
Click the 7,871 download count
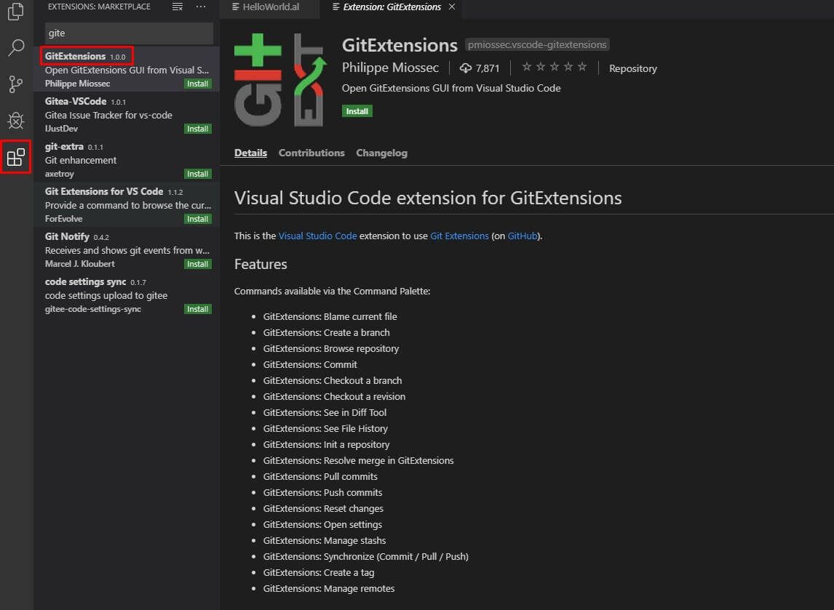click(x=480, y=68)
